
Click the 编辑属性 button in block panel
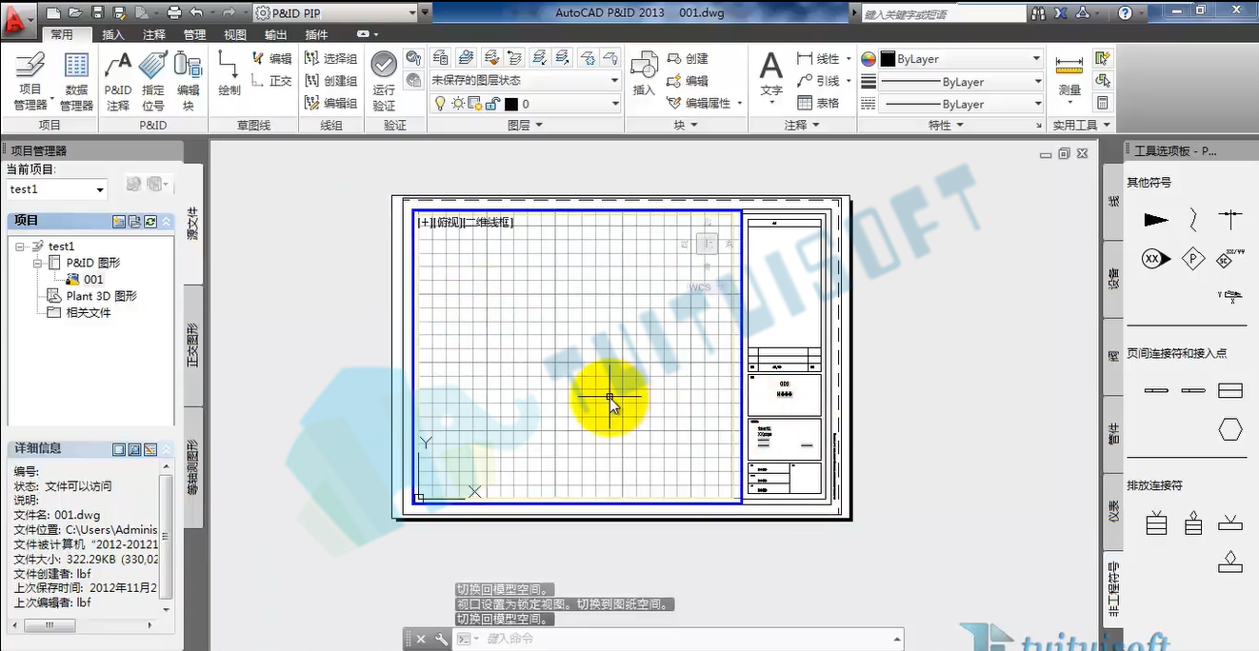[698, 103]
